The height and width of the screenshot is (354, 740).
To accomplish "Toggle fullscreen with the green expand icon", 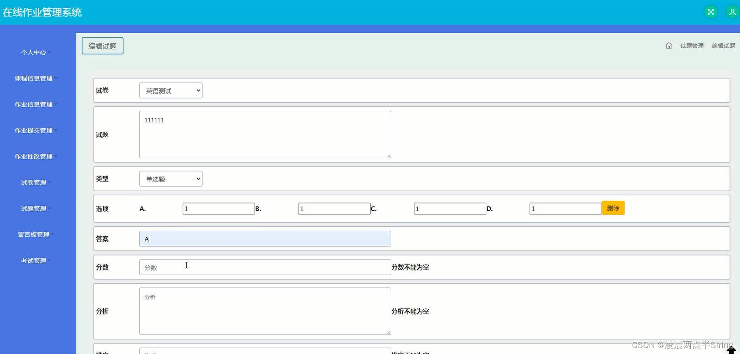I will (711, 12).
